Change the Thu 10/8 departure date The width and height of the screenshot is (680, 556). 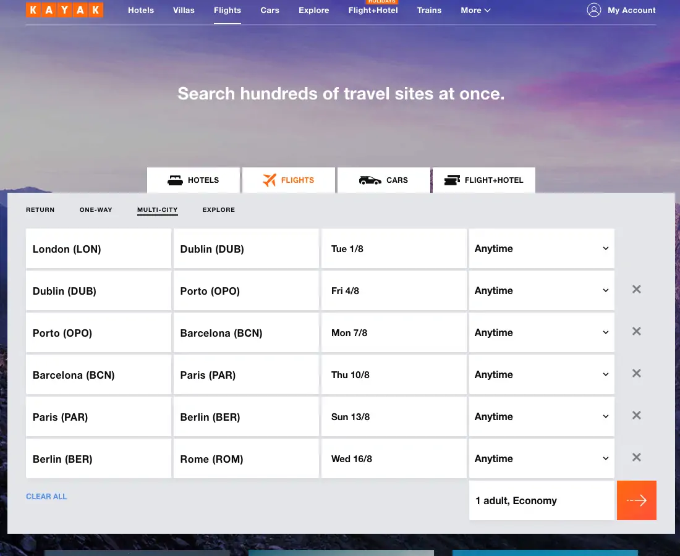pos(394,375)
